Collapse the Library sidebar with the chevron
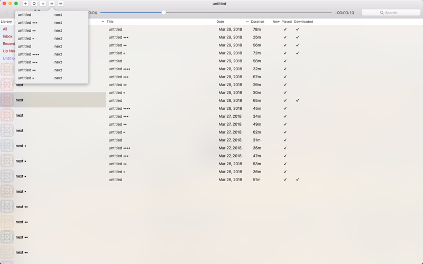This screenshot has height=264, width=423. coord(103,22)
